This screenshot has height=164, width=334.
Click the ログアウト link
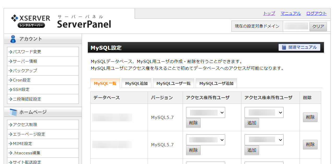click(x=317, y=14)
